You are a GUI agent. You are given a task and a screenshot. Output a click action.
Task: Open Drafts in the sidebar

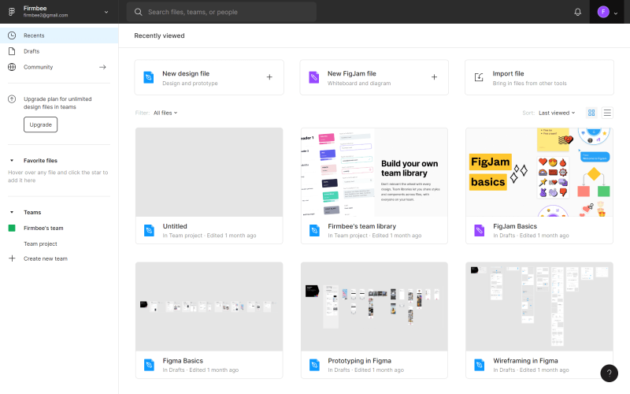tap(31, 51)
